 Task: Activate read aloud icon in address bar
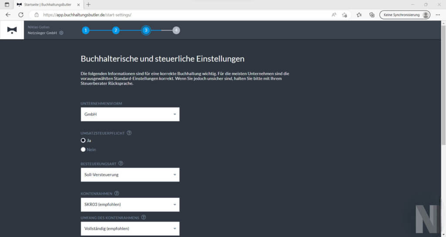coord(334,15)
